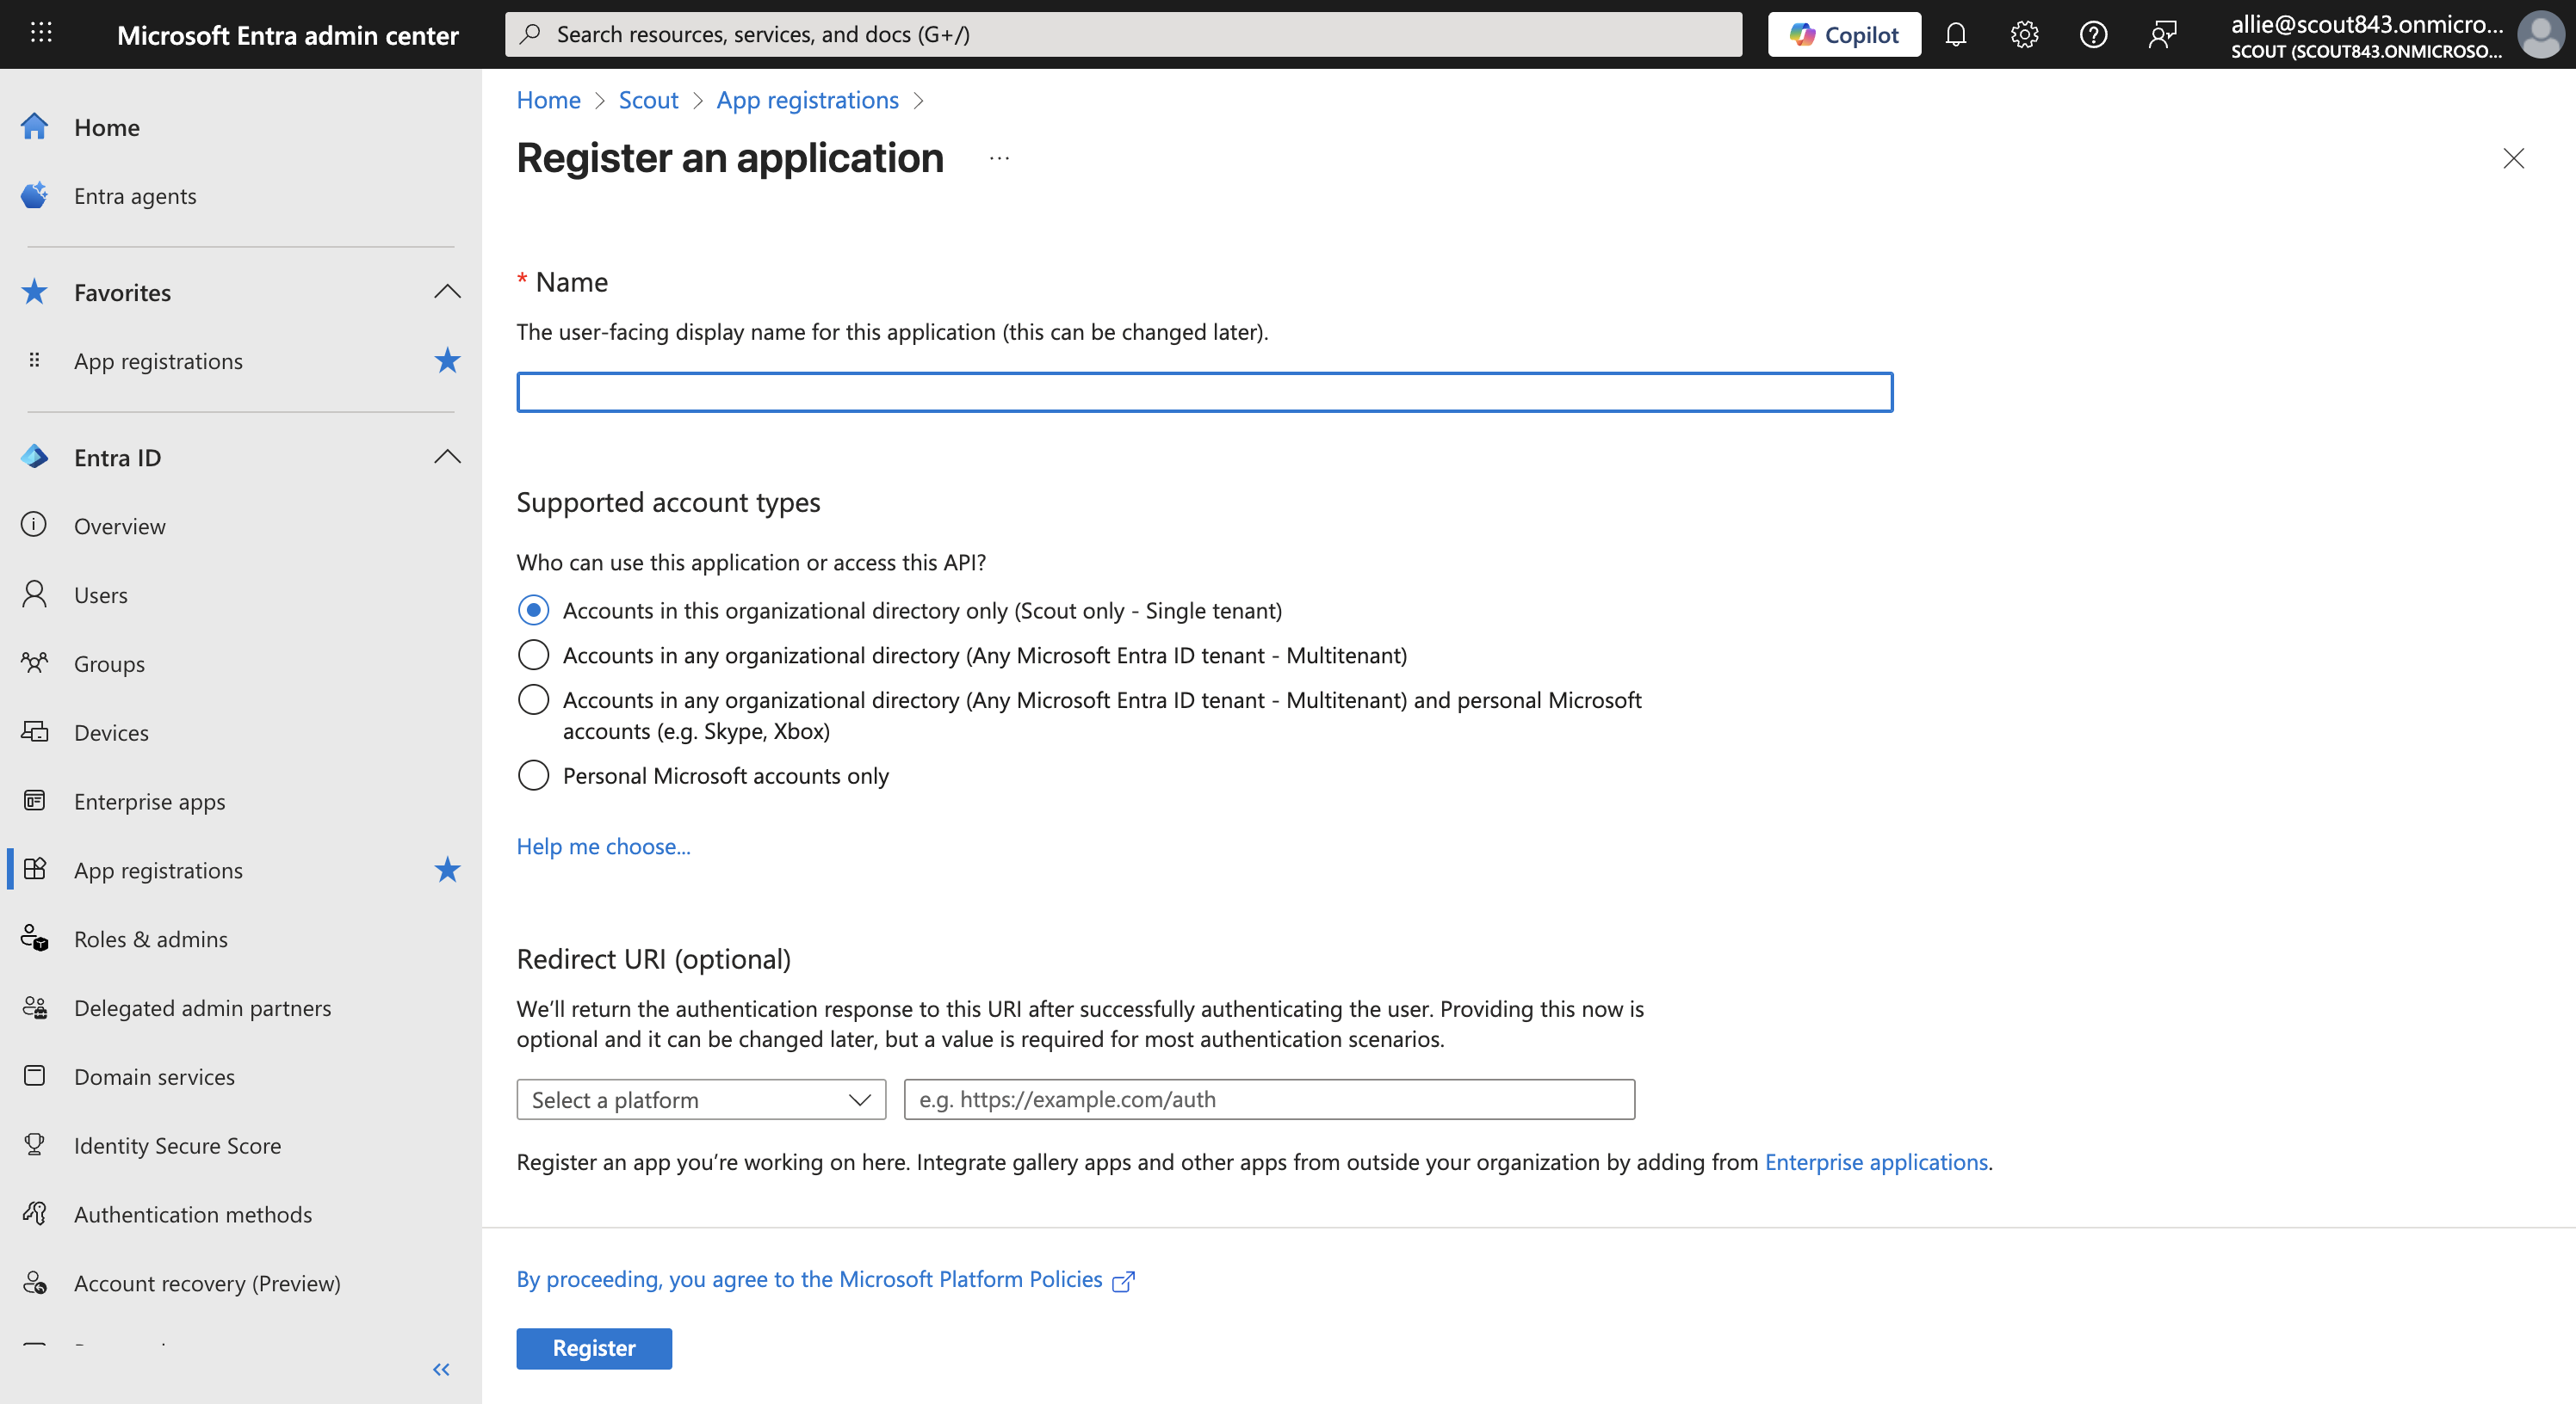Click the help question mark icon
The height and width of the screenshot is (1404, 2576).
[x=2093, y=35]
